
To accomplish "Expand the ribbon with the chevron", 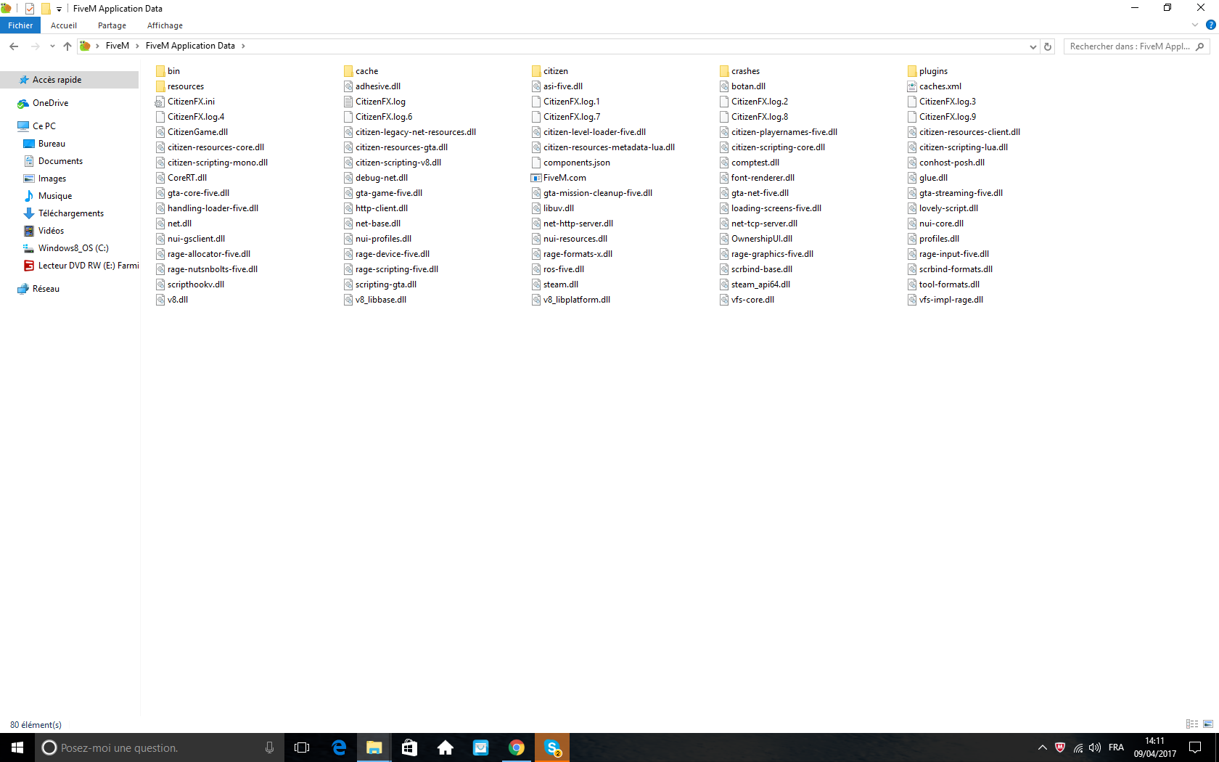I will [x=1195, y=25].
